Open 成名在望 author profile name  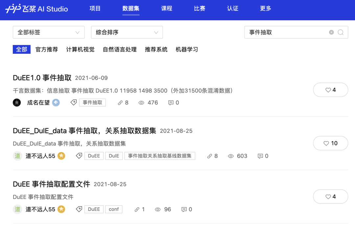(38, 103)
